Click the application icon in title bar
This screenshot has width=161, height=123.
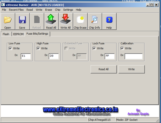pyautogui.click(x=3, y=5)
